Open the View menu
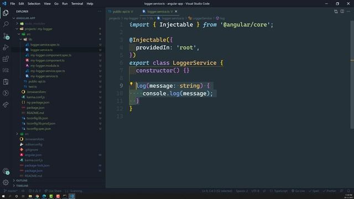 tap(47, 4)
